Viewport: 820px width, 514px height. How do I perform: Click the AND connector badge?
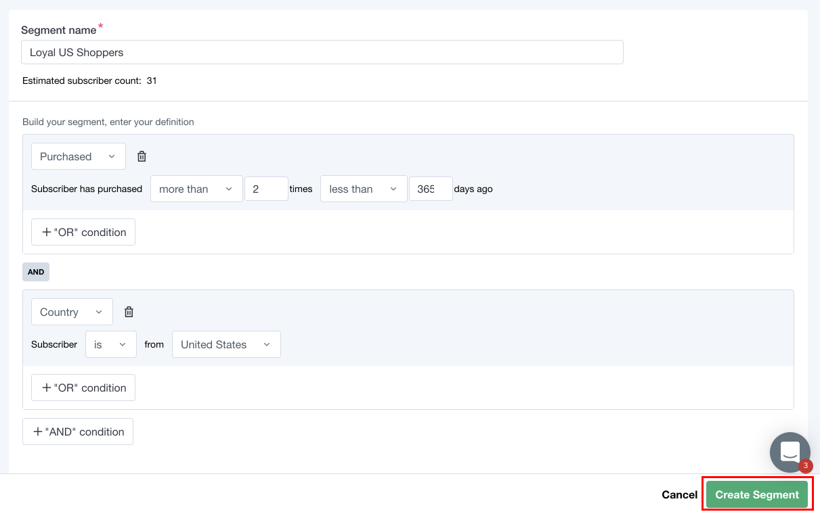pos(35,271)
